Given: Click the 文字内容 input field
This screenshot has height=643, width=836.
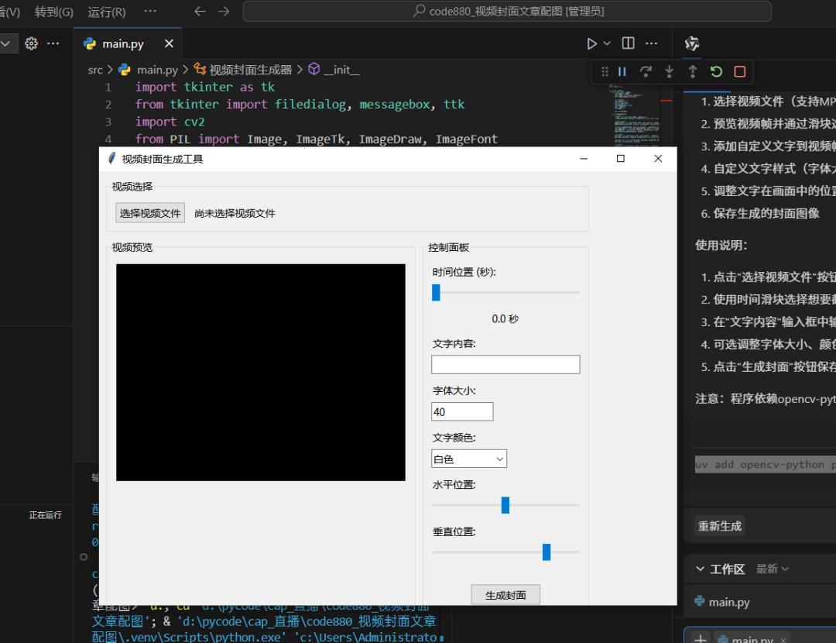Looking at the screenshot, I should (505, 365).
